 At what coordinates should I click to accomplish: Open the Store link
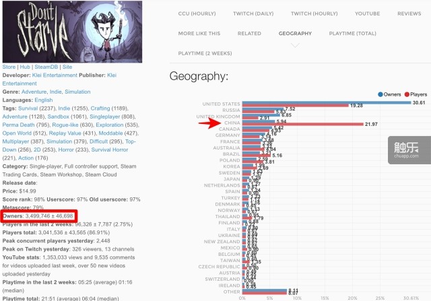9,67
